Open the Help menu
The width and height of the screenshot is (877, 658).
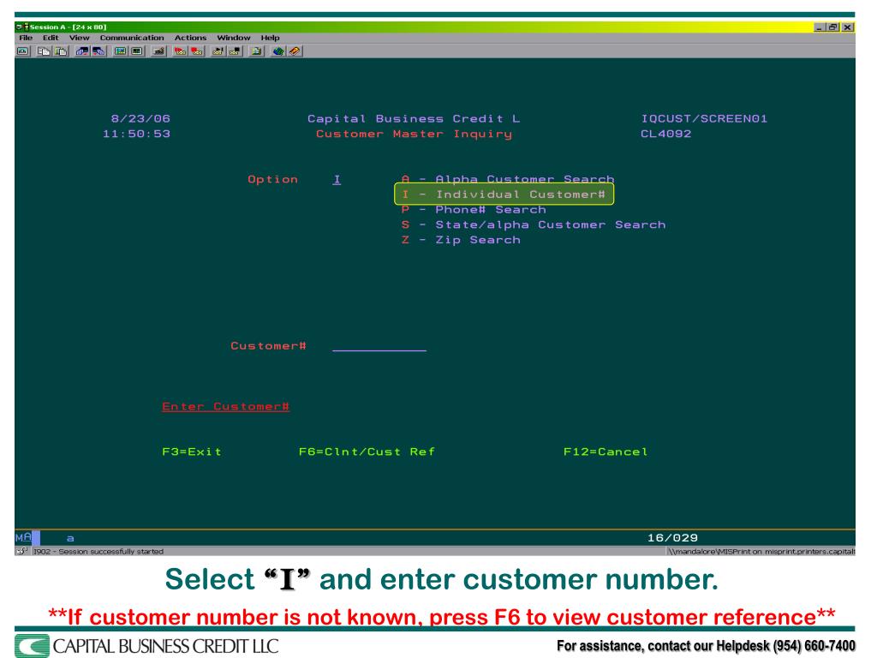[x=270, y=38]
